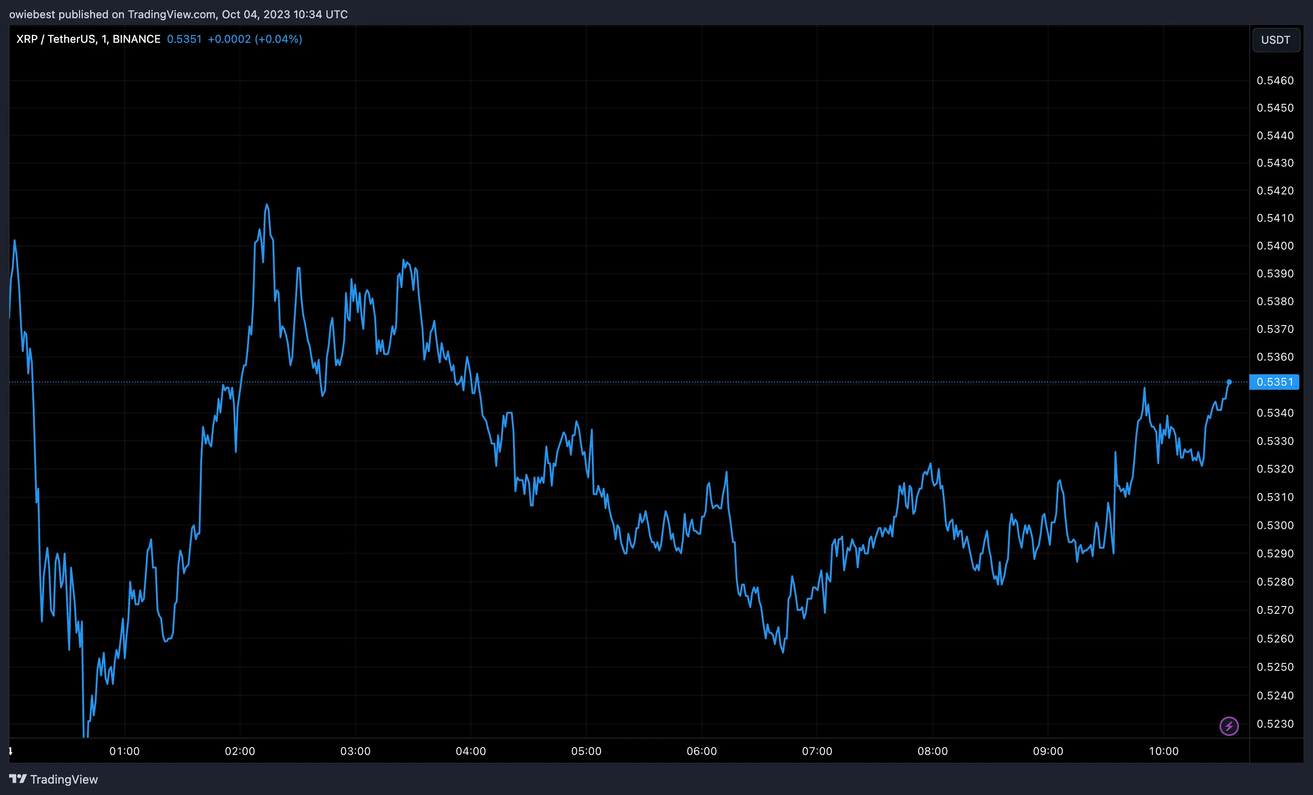Select the 0.5351 price value in legend
This screenshot has width=1313, height=795.
pyautogui.click(x=184, y=38)
